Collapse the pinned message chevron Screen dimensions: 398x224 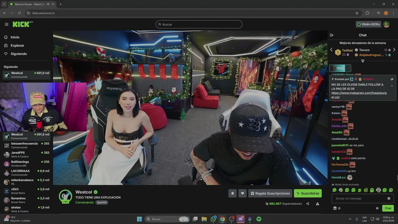392,86
